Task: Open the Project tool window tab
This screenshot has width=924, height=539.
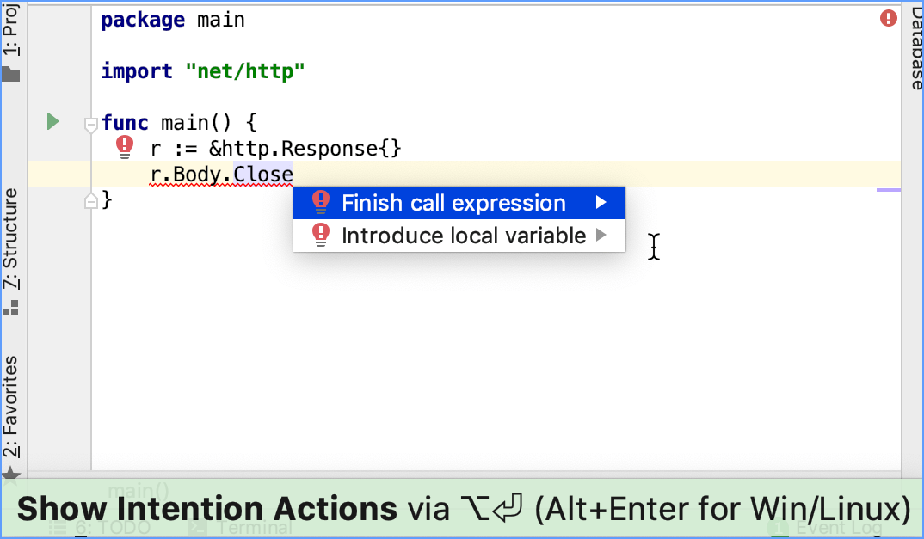Action: point(10,34)
